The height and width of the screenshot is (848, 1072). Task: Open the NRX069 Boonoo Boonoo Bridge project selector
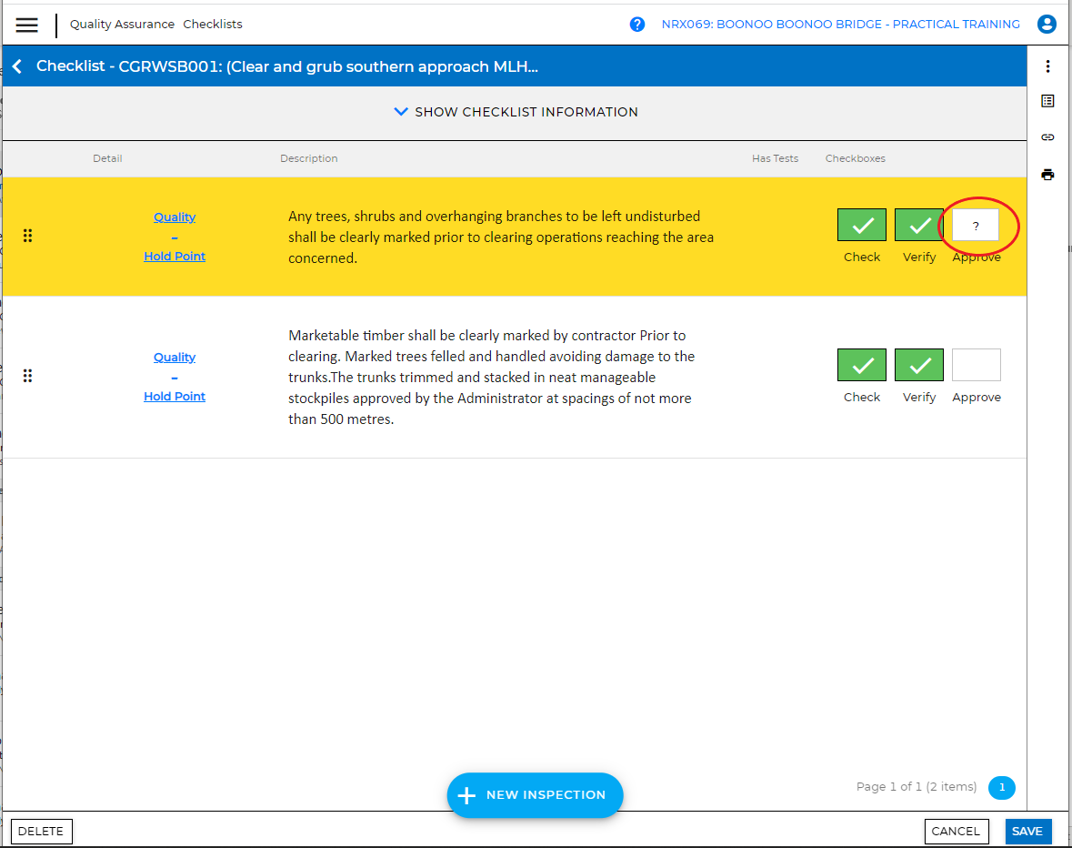(840, 25)
